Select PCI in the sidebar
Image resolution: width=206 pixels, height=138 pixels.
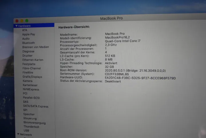coord(25,94)
